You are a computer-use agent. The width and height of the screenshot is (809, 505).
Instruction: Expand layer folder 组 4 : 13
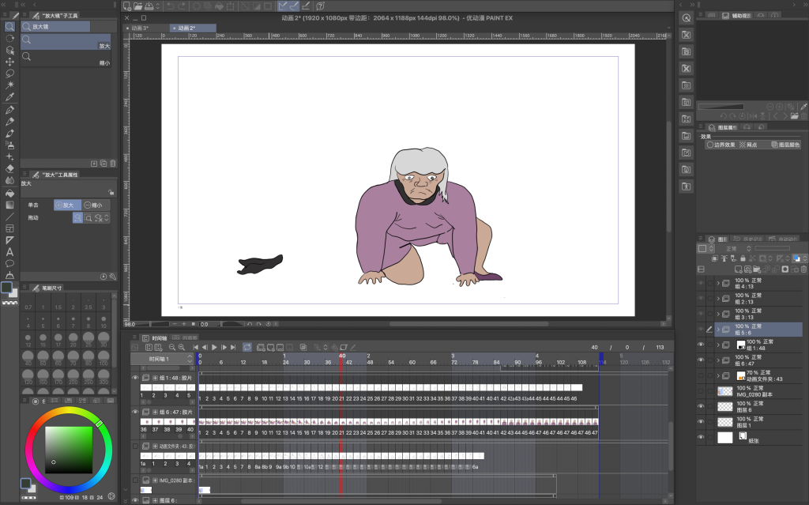tap(718, 283)
